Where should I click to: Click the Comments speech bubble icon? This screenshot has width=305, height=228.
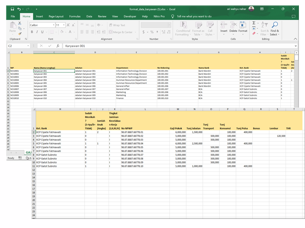(294, 17)
